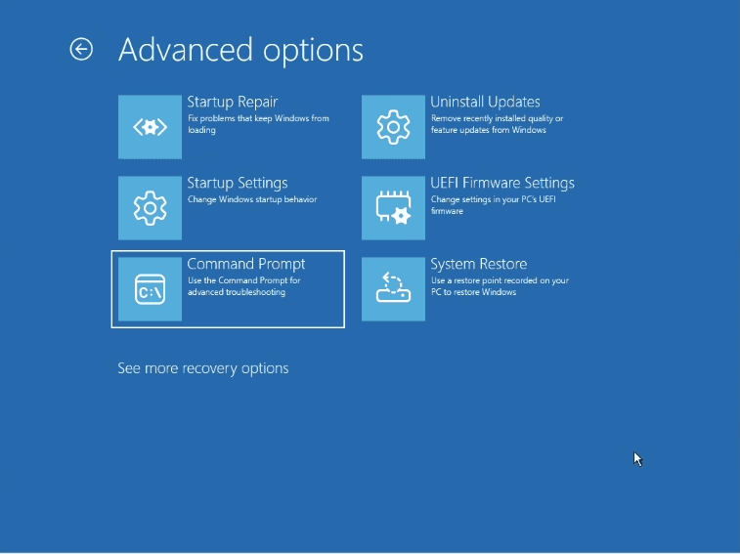
Task: Choose the System Restore title
Action: tap(479, 264)
